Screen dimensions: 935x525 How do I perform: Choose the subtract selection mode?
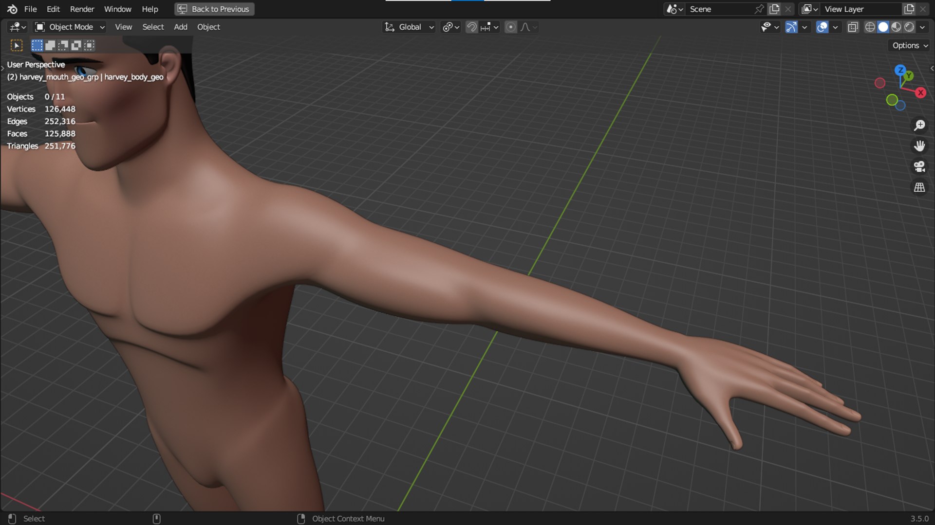63,45
